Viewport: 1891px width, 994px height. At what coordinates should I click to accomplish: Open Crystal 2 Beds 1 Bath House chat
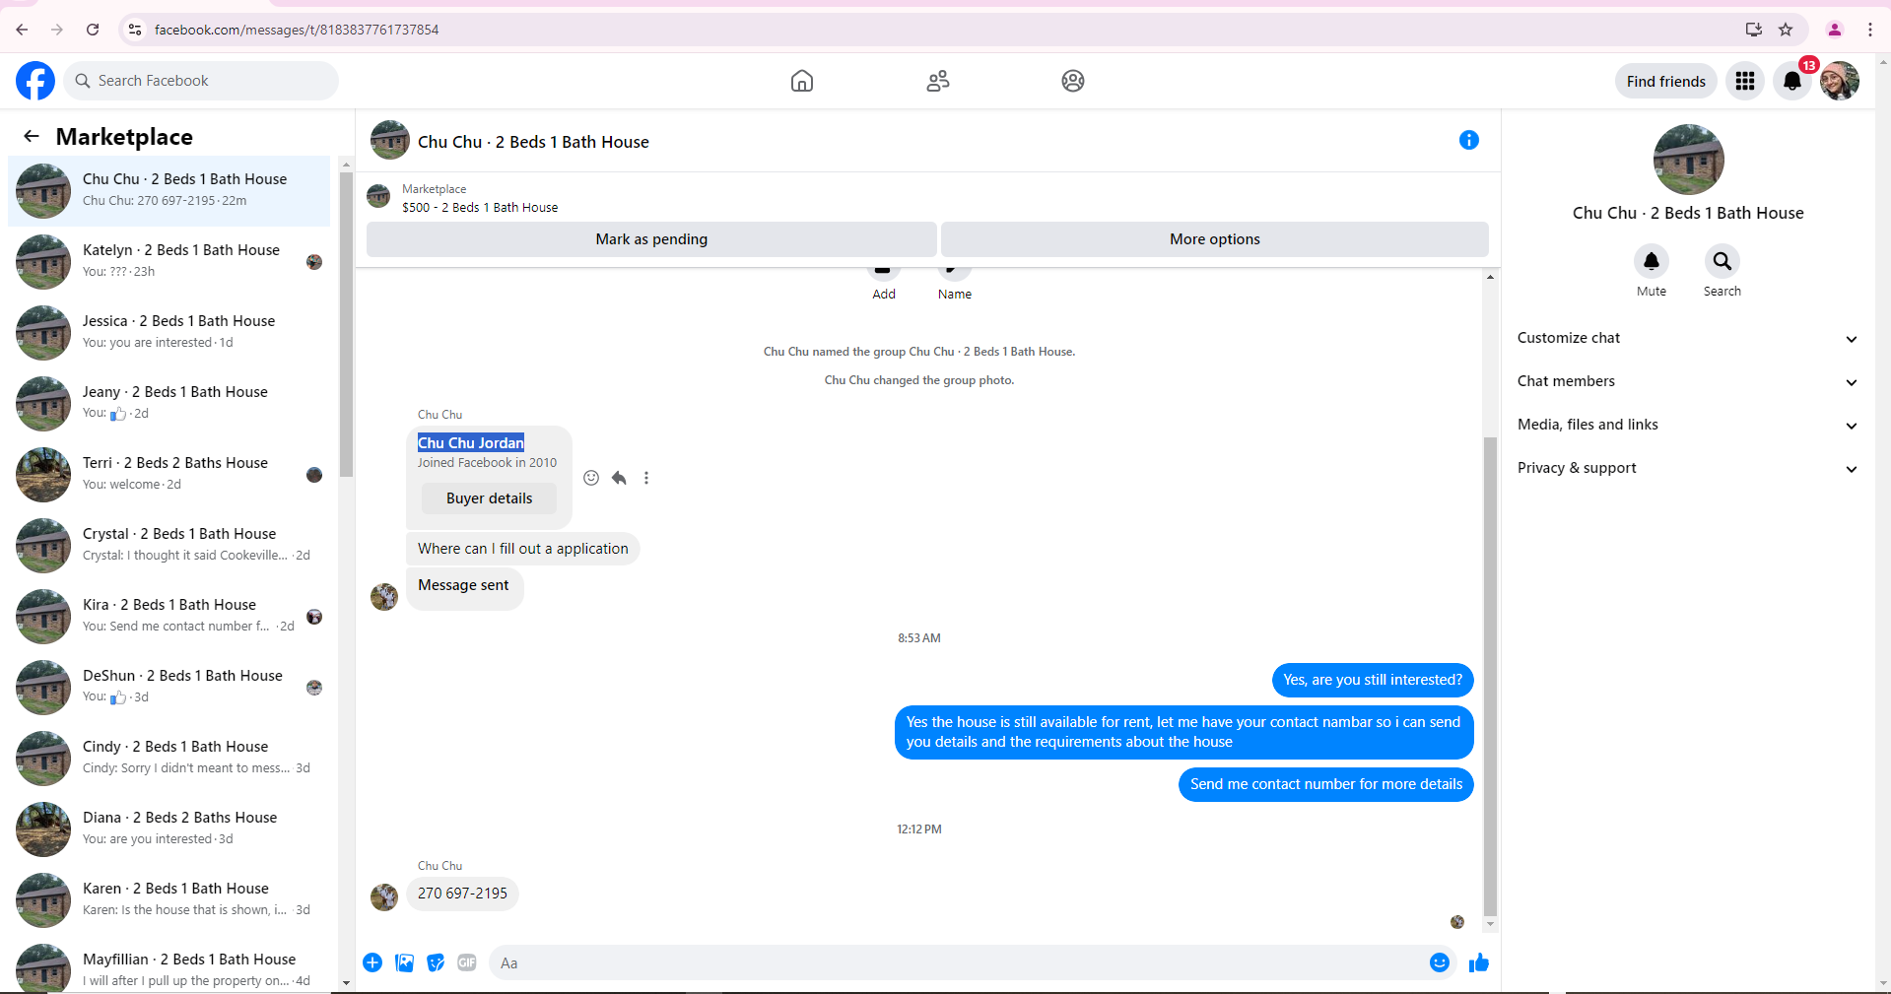(169, 545)
